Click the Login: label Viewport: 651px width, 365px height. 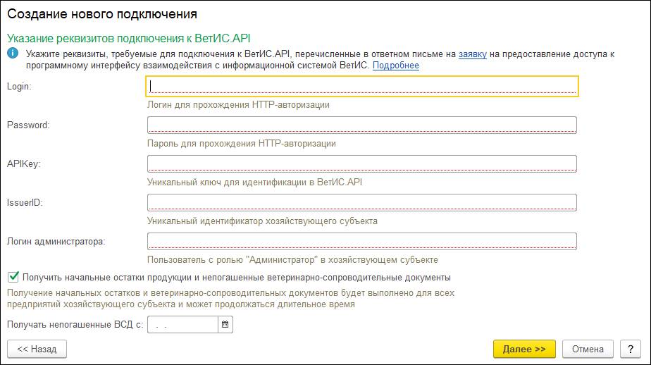(x=19, y=87)
